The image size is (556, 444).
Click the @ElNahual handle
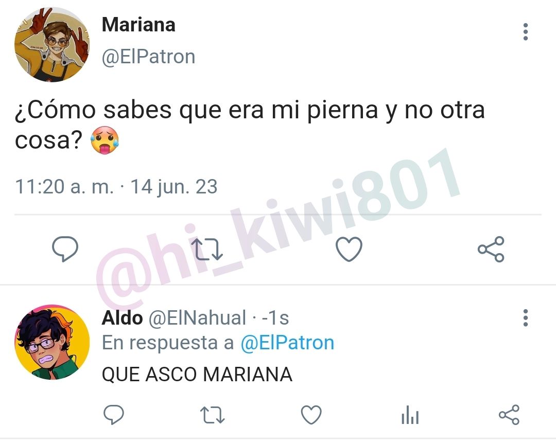pyautogui.click(x=197, y=317)
